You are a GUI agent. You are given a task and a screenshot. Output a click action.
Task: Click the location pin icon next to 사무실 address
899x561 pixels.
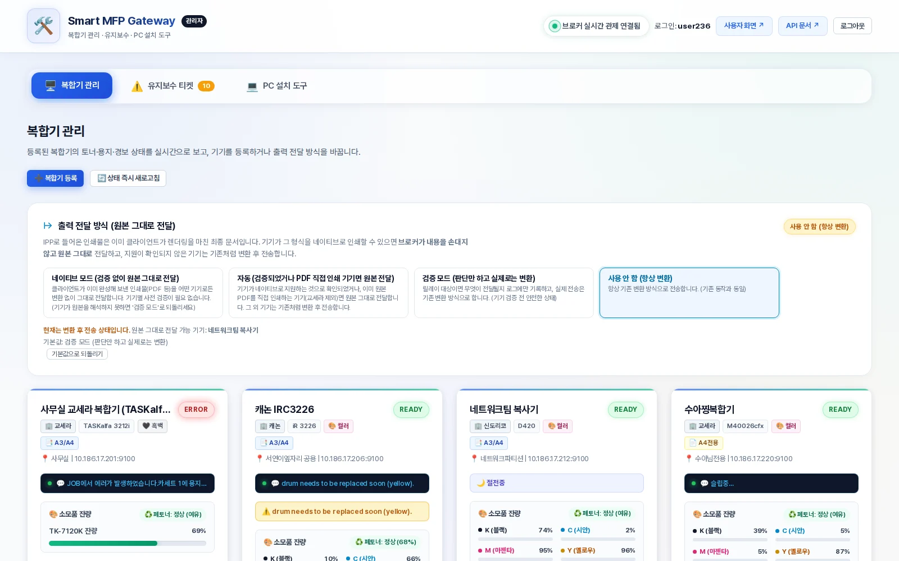pyautogui.click(x=45, y=458)
